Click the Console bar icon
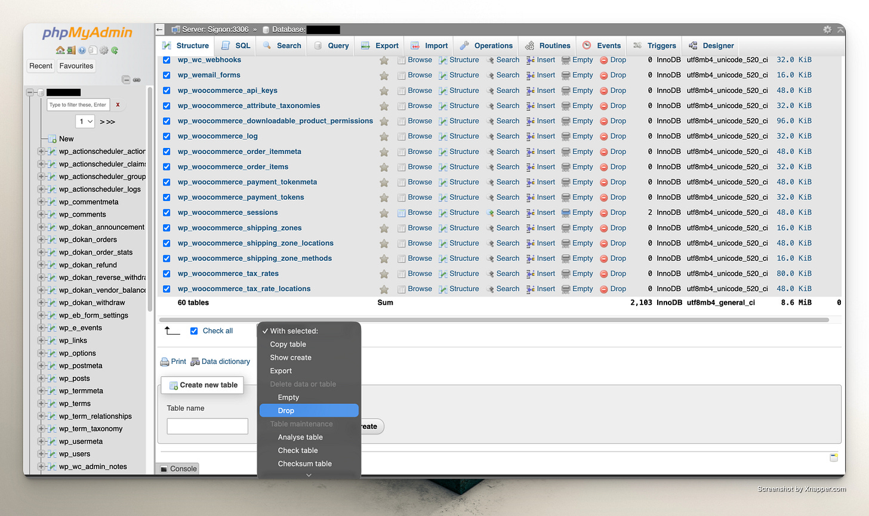 click(164, 469)
